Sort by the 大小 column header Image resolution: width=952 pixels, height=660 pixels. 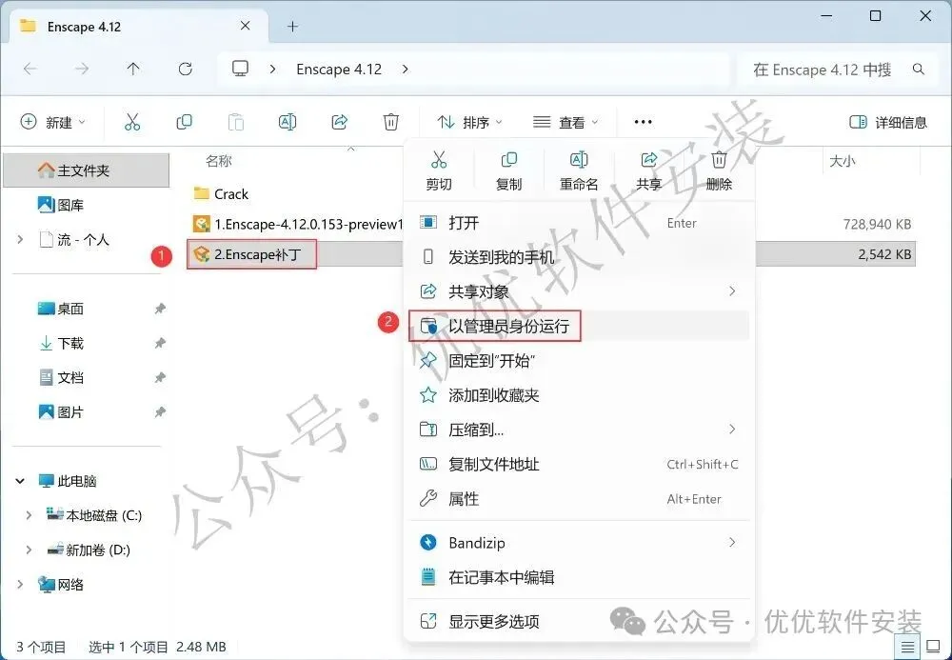click(843, 161)
